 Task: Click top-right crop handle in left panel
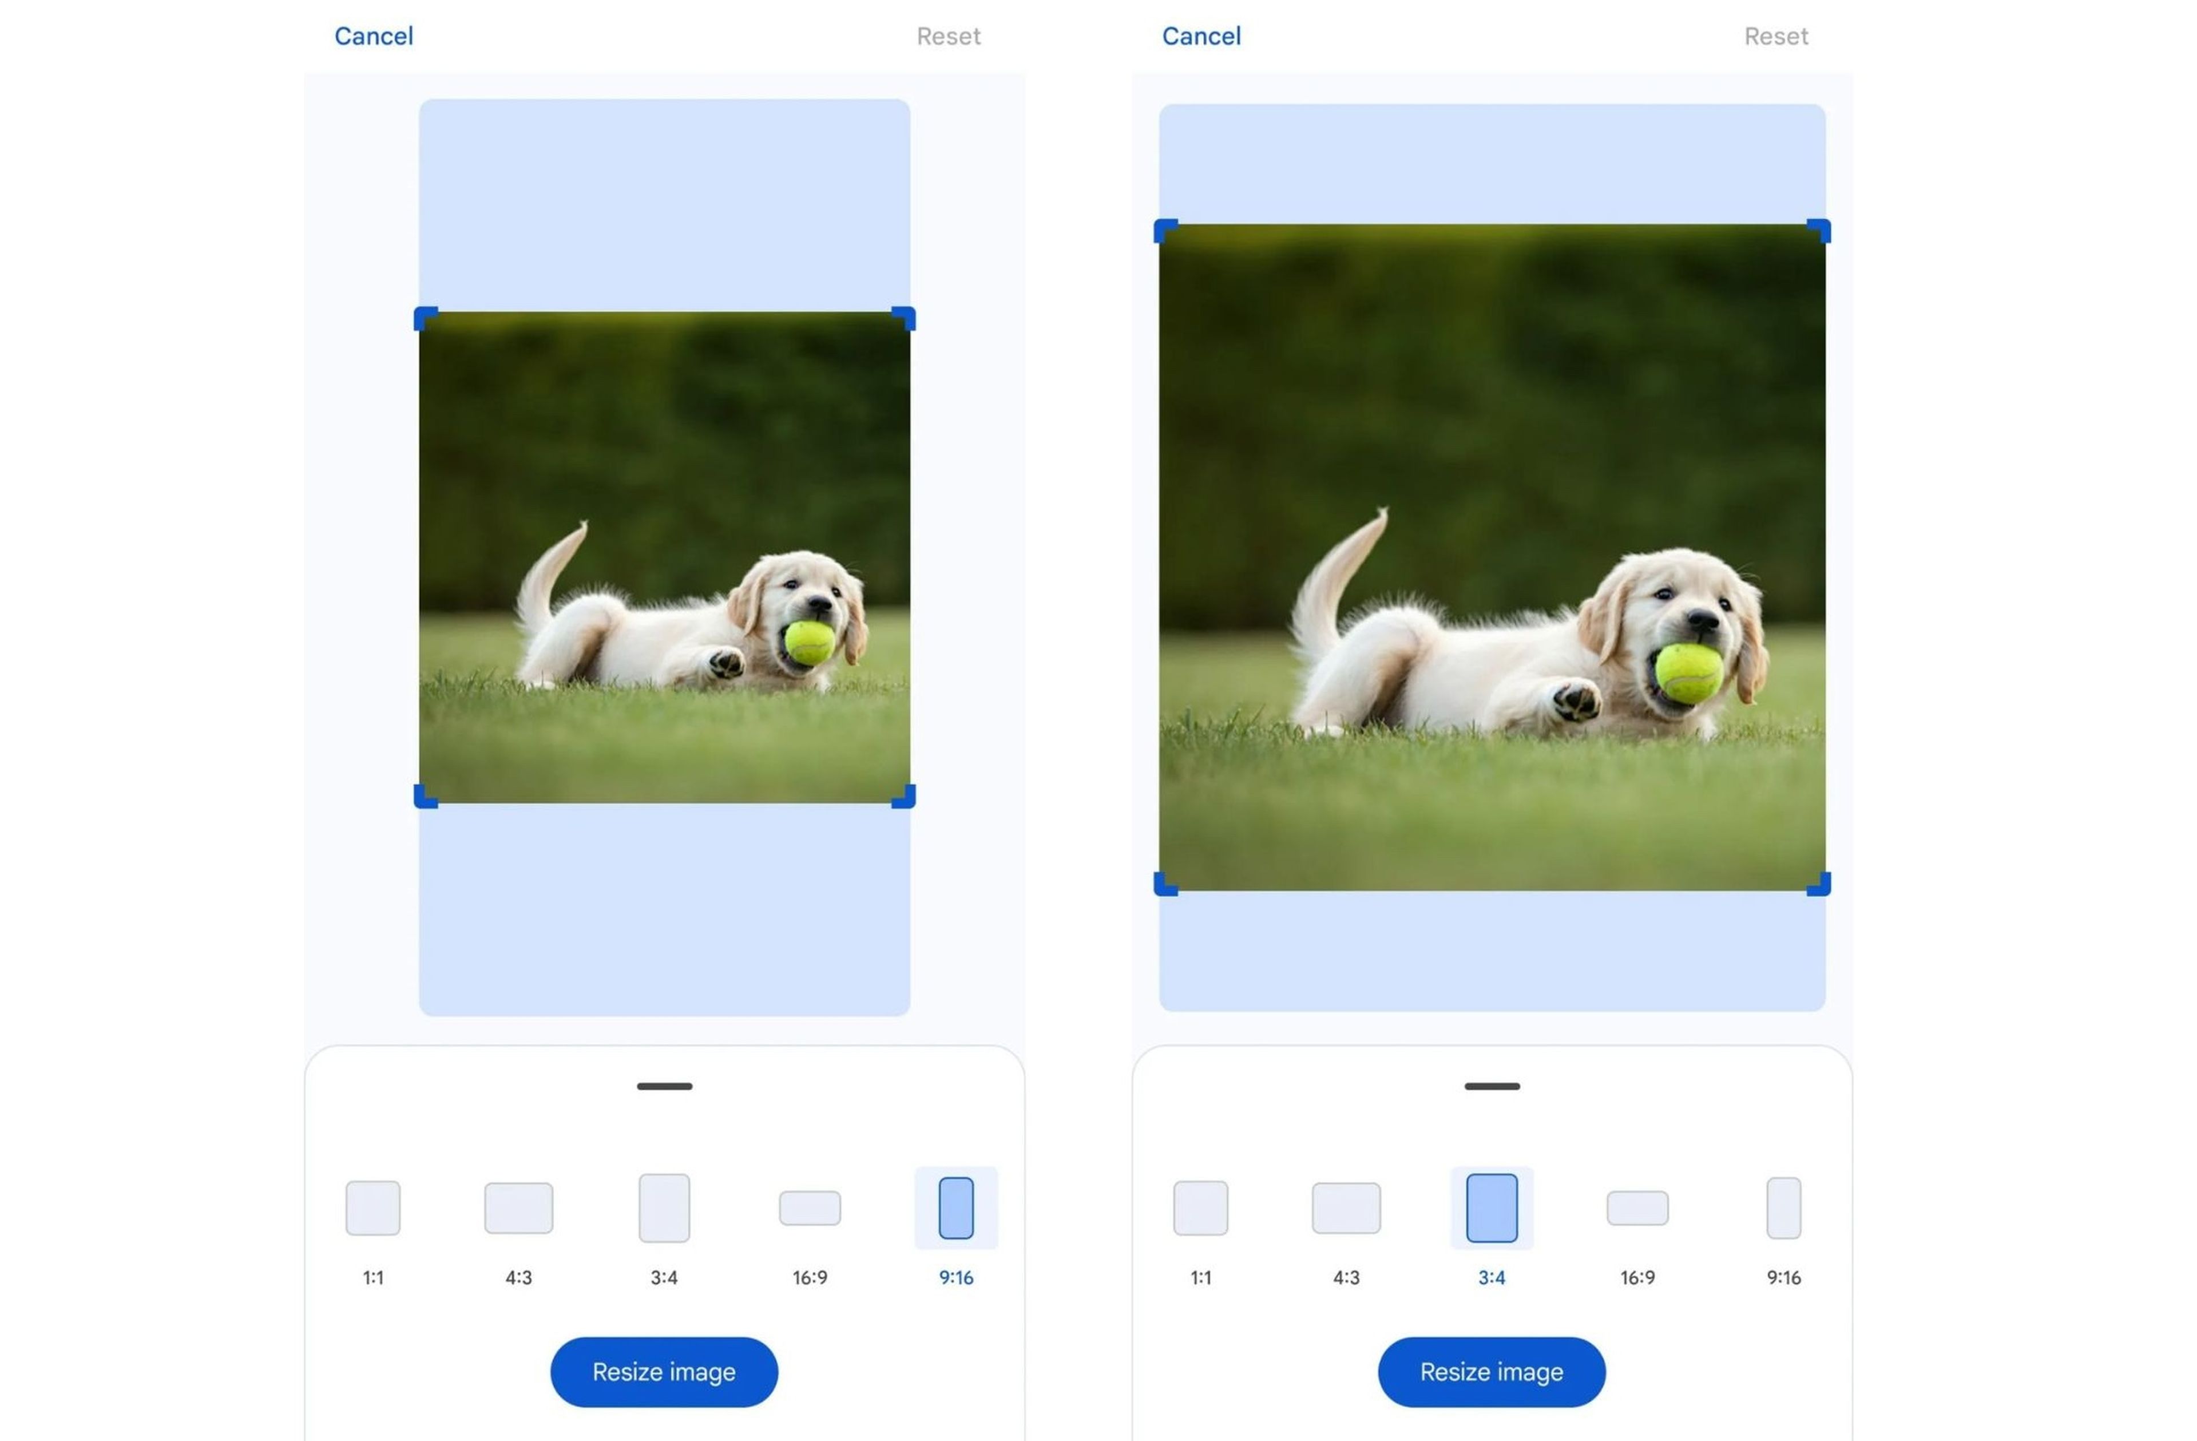pyautogui.click(x=905, y=318)
